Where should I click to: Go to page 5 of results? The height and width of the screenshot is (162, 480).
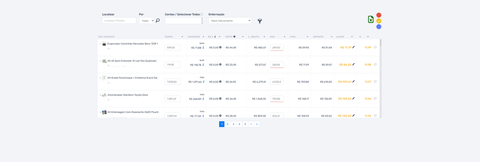pyautogui.click(x=245, y=124)
